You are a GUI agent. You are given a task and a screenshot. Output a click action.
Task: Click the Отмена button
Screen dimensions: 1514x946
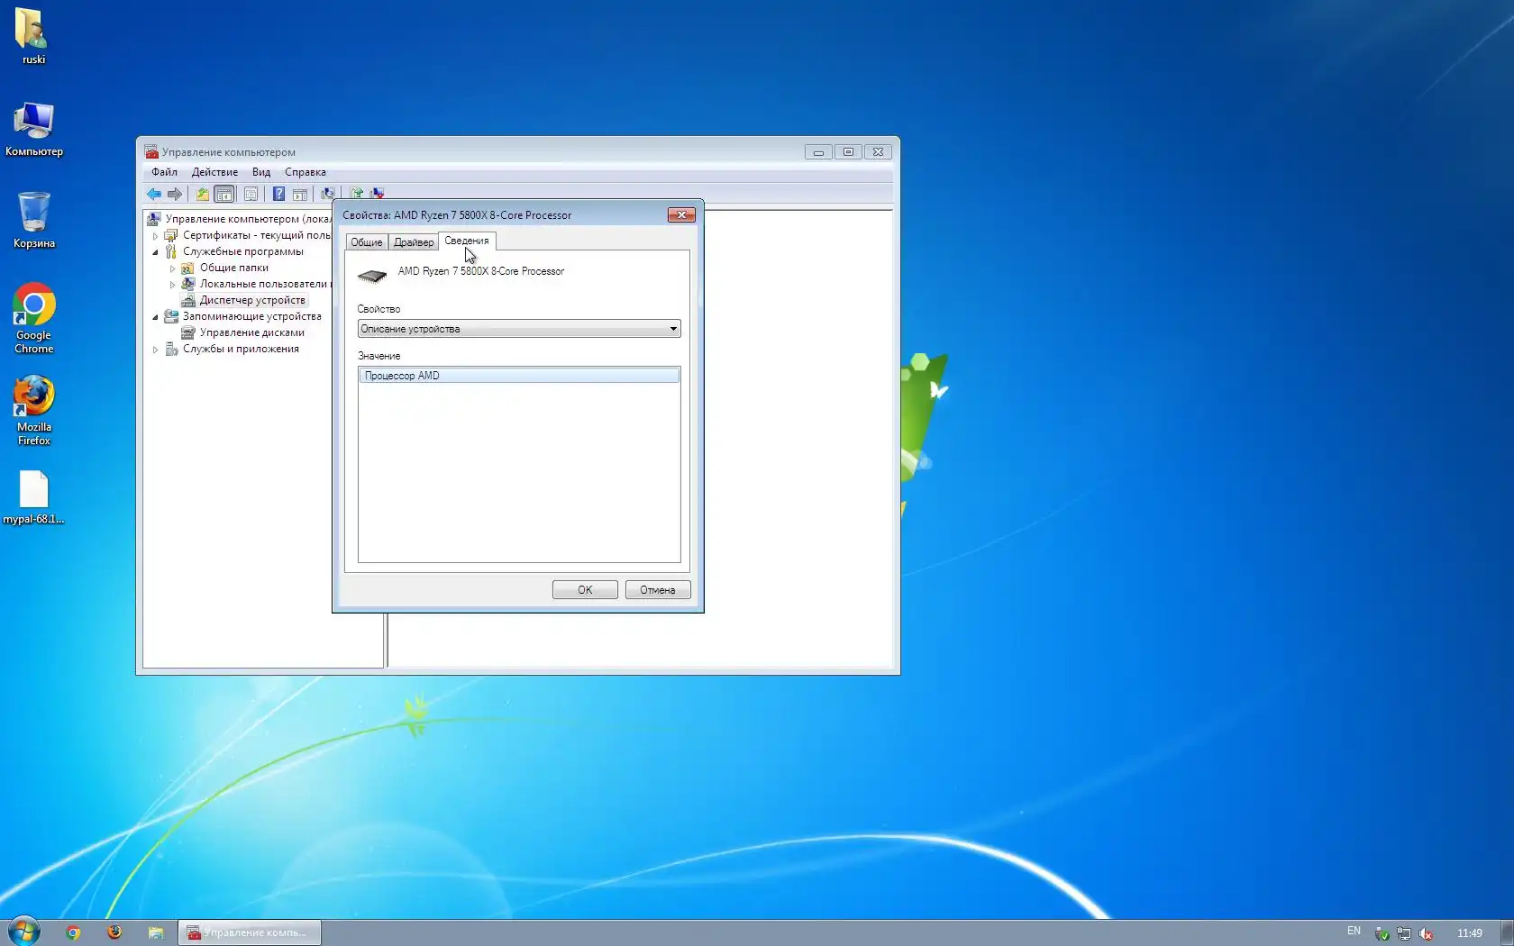pos(658,590)
